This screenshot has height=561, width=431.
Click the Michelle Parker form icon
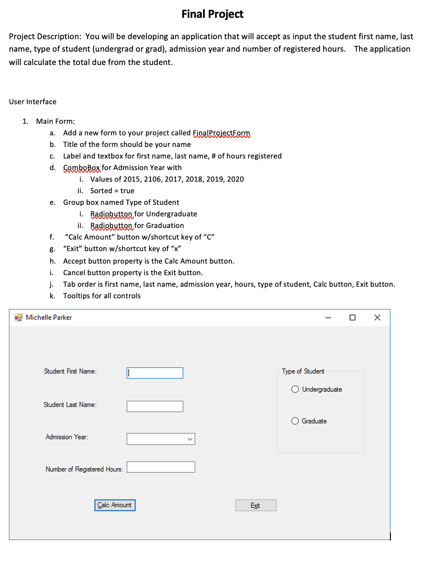(18, 317)
